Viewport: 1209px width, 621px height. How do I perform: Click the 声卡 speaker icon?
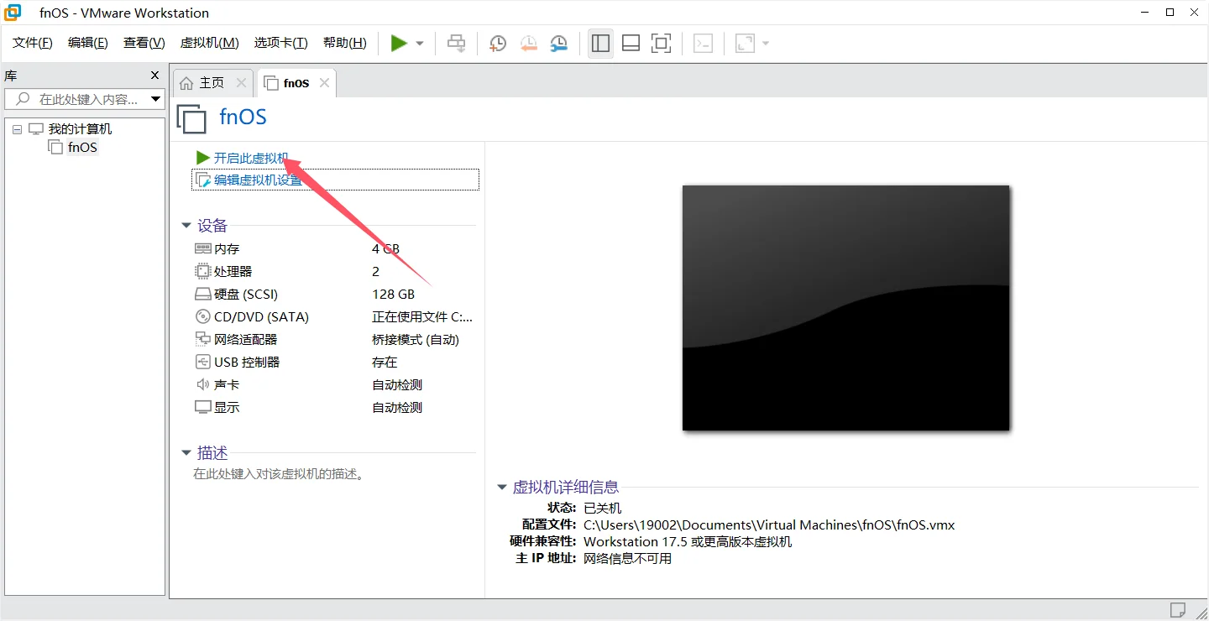coord(202,384)
